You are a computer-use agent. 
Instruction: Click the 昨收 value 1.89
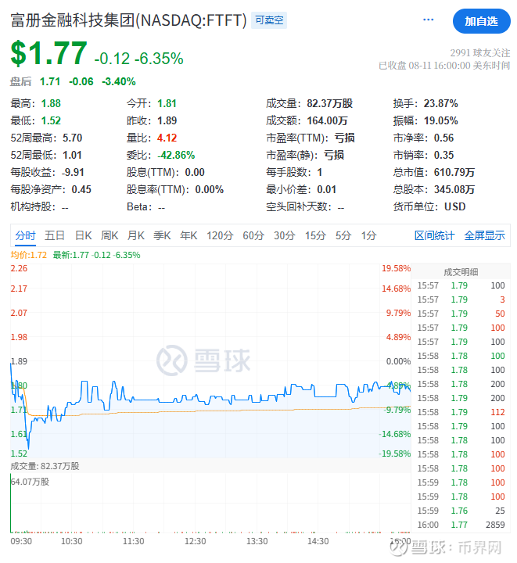[x=167, y=120]
